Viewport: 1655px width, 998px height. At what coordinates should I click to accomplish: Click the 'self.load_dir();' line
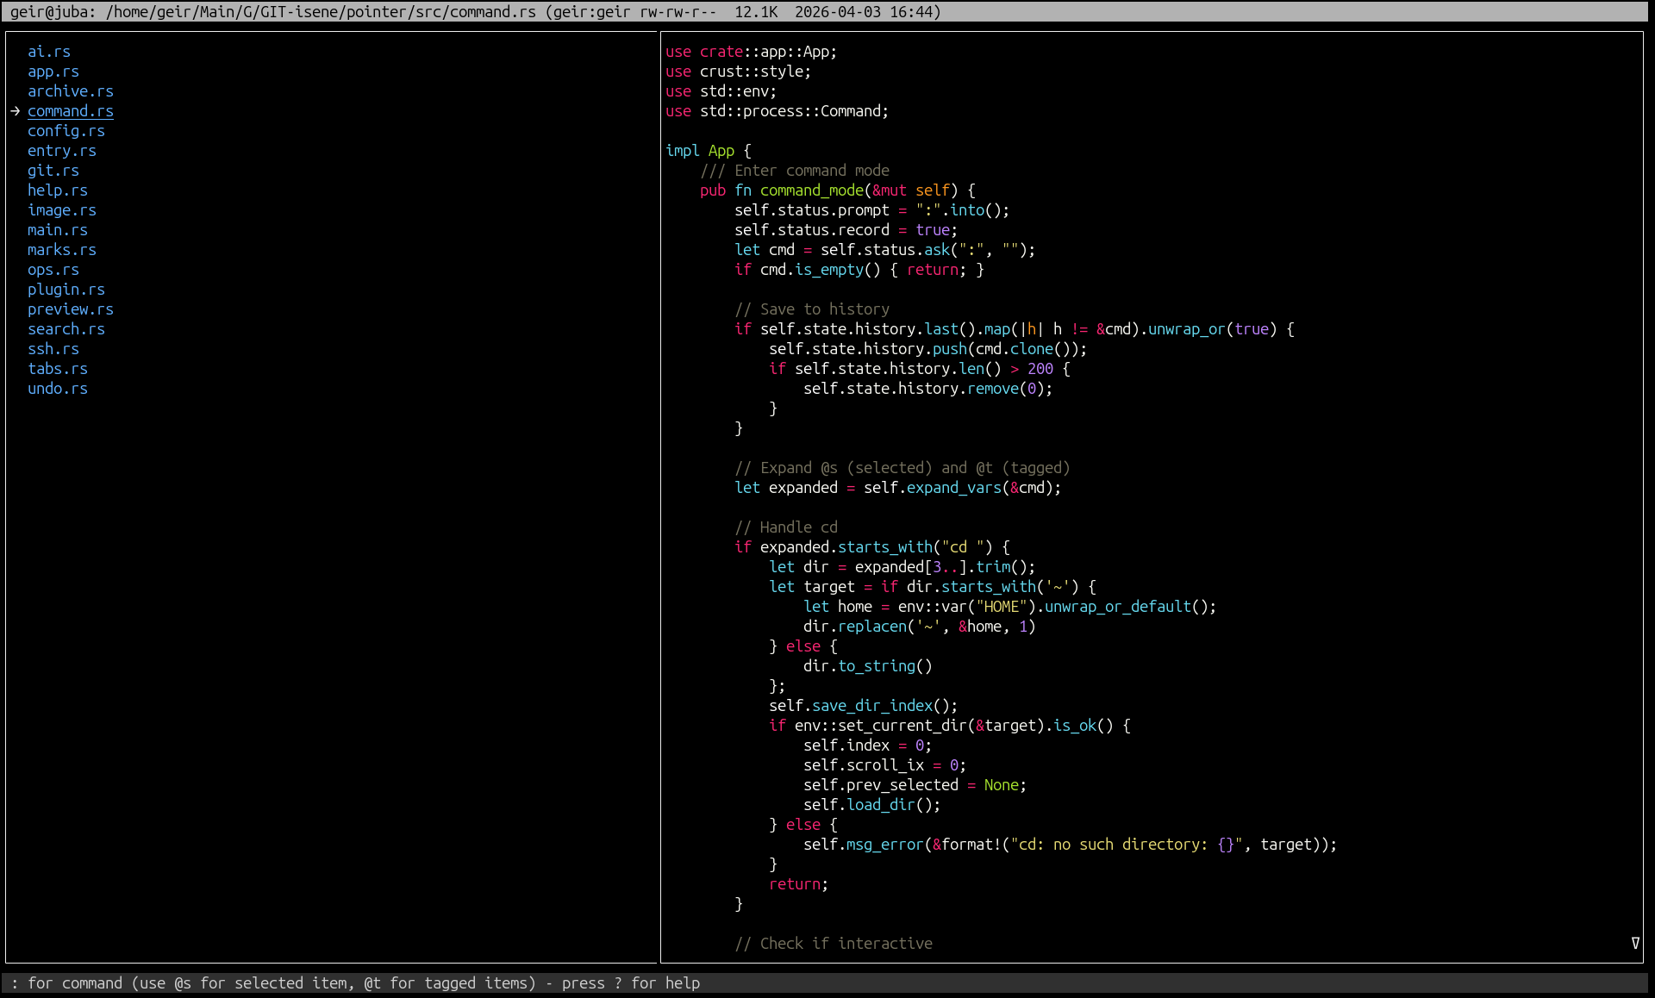tap(872, 805)
